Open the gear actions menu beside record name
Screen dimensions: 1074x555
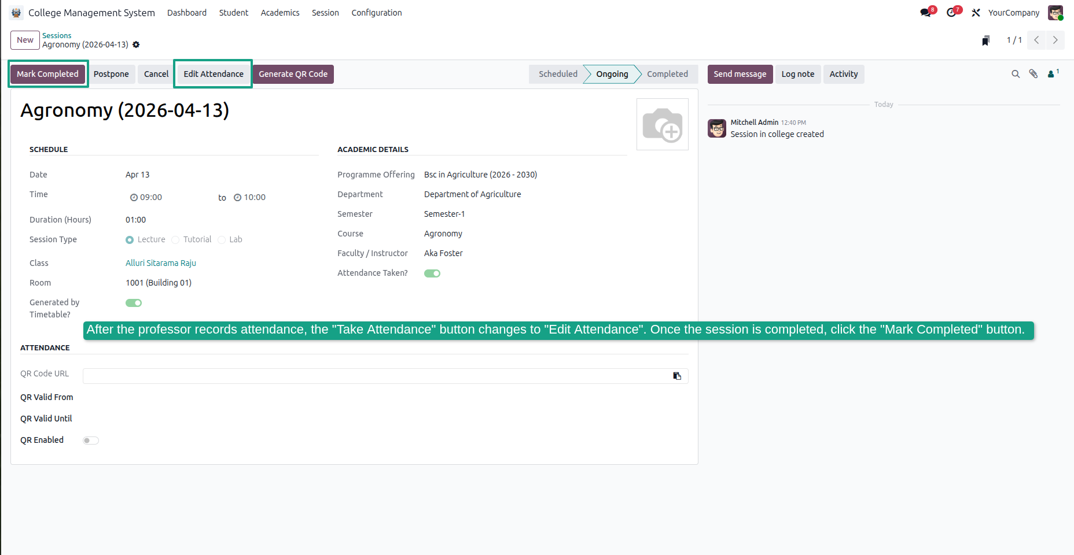click(136, 45)
